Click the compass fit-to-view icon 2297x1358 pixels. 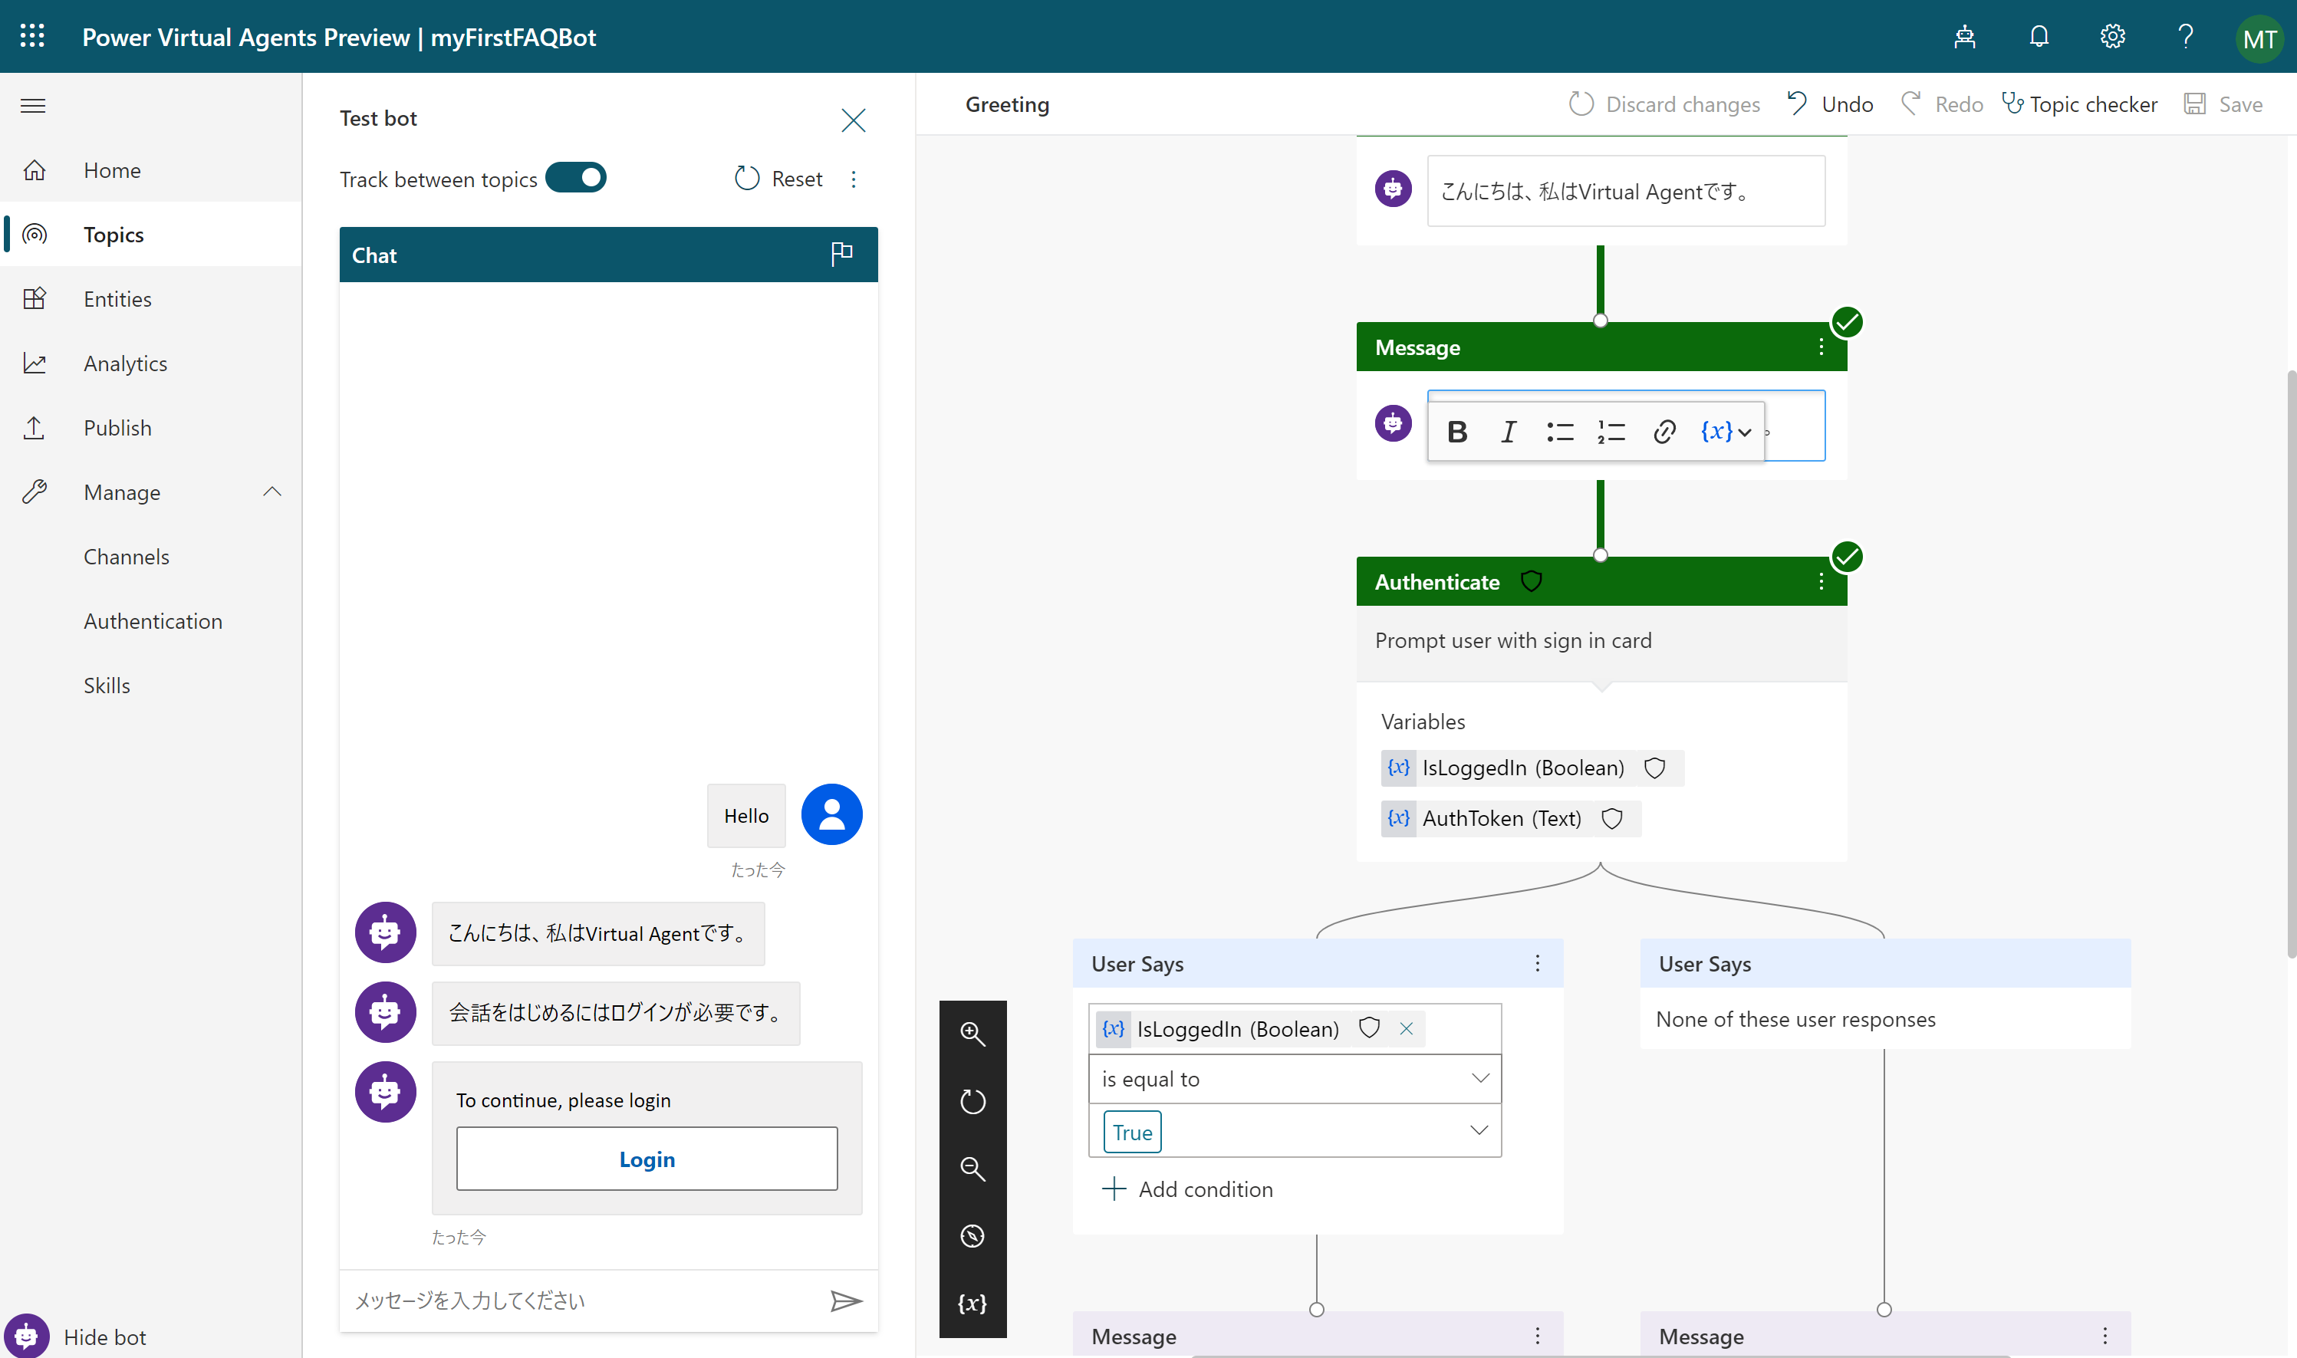(x=972, y=1236)
